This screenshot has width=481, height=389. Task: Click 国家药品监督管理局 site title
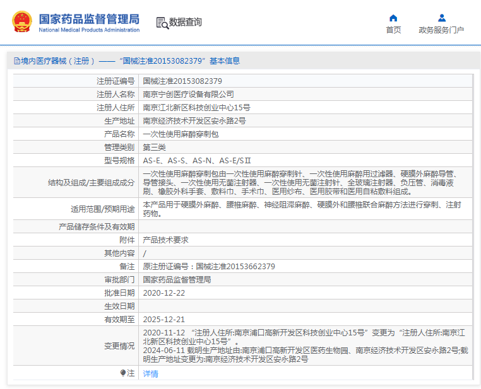[89, 19]
